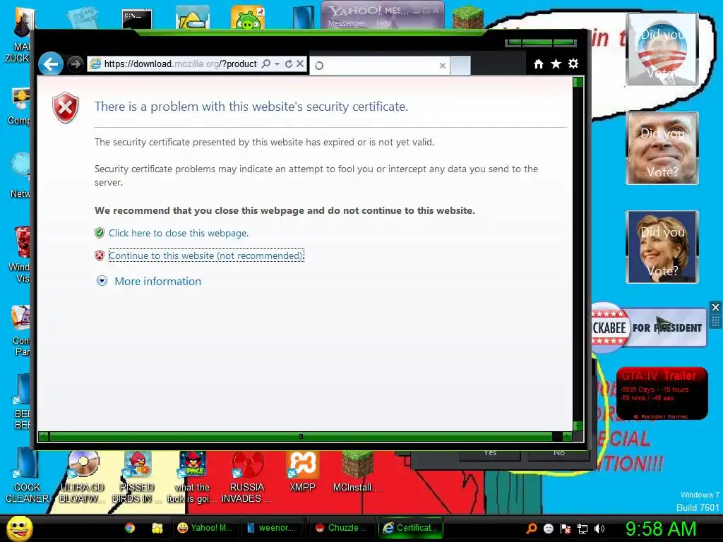This screenshot has height=542, width=723.
Task: Open the Minecraft grass block top icon
Action: coord(468,18)
